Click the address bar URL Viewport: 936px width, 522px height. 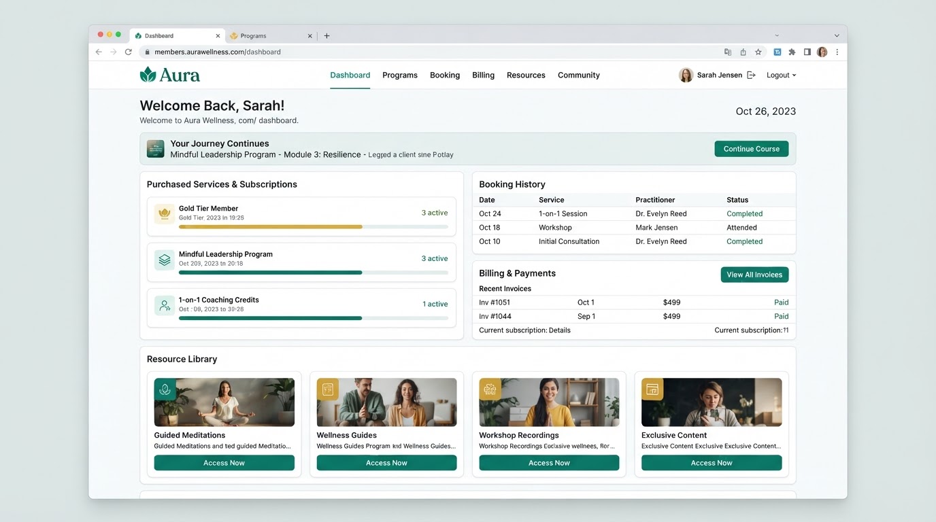coord(218,52)
